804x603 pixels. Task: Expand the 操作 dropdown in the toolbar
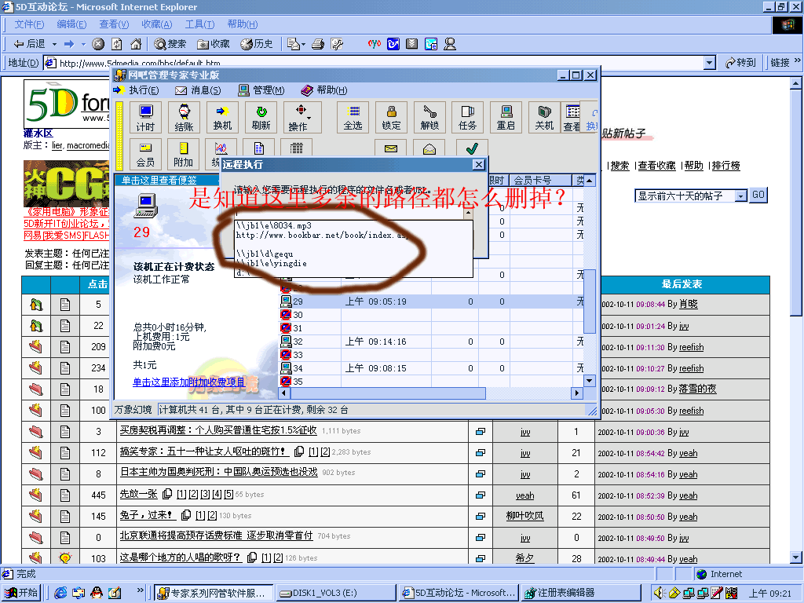(x=301, y=117)
